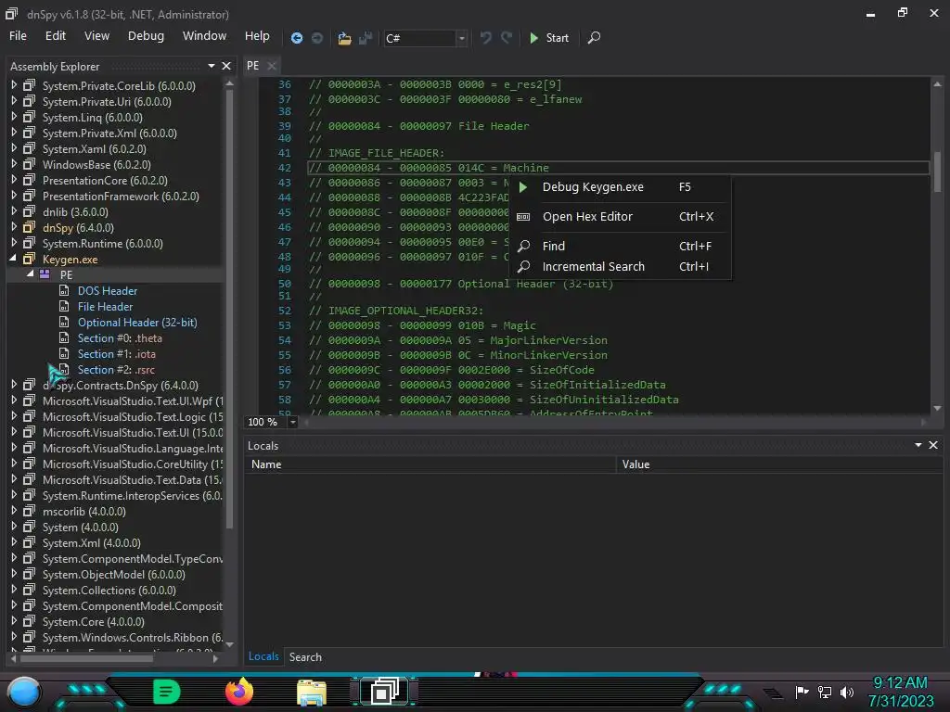Expand WindowsBase assembly node
Screen dimensions: 950x712
point(14,164)
